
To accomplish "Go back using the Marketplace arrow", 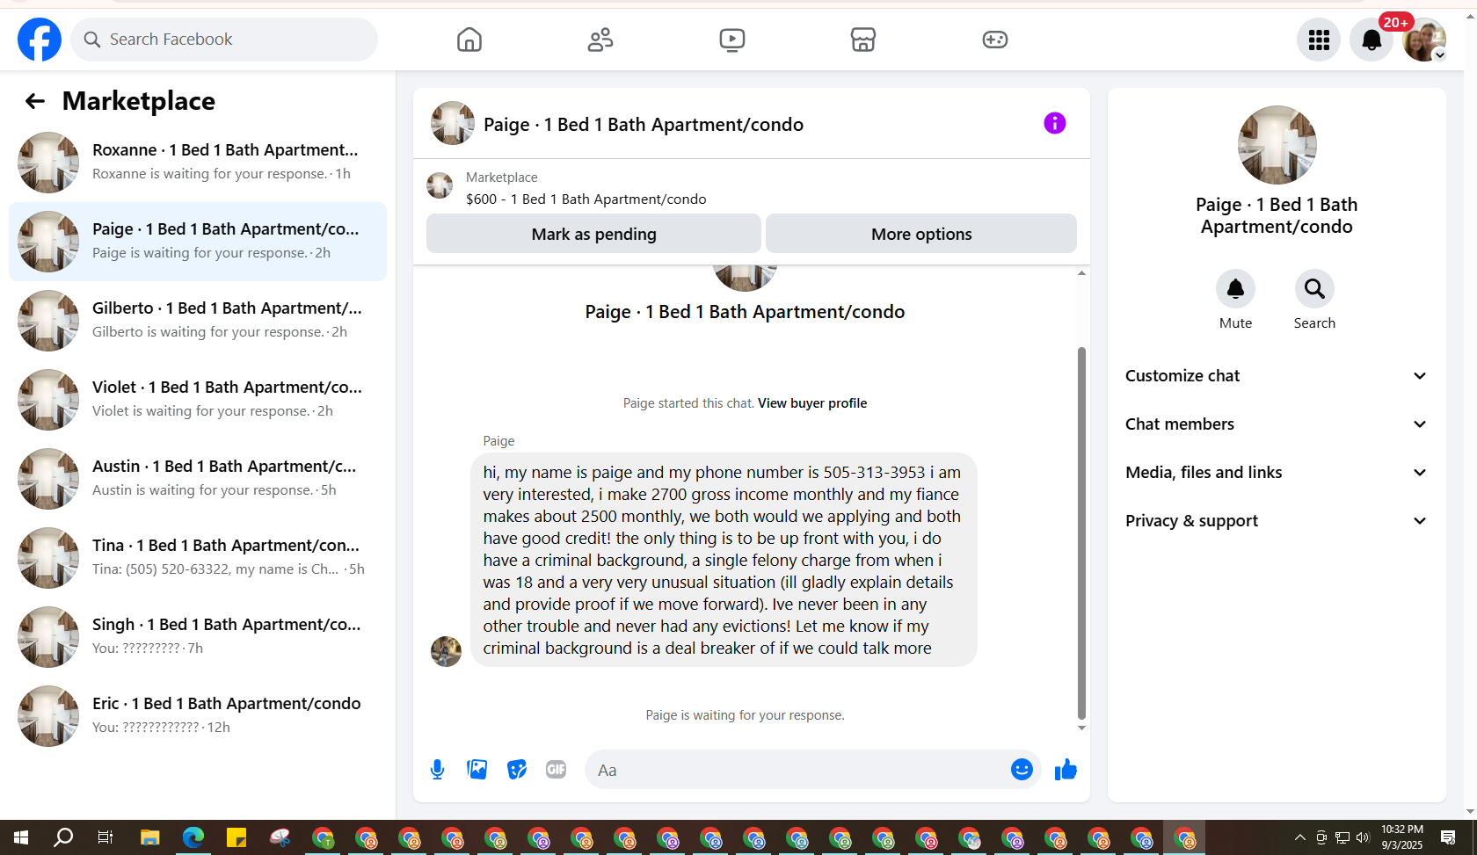I will click(35, 101).
